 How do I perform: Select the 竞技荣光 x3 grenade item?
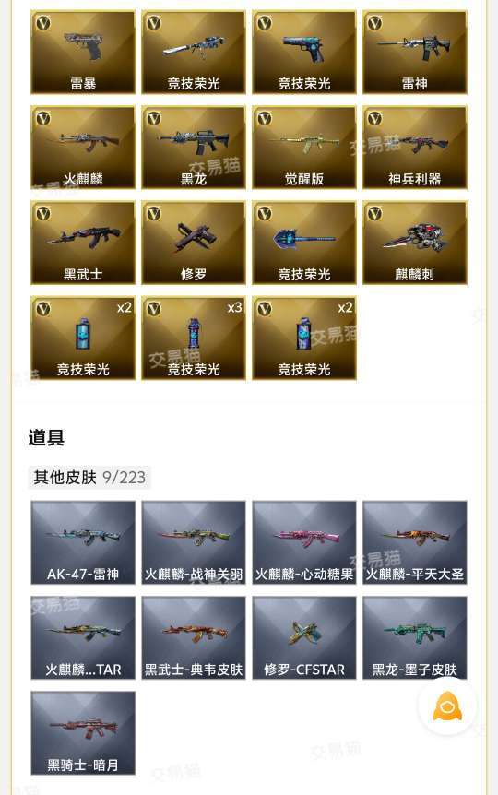coord(194,338)
